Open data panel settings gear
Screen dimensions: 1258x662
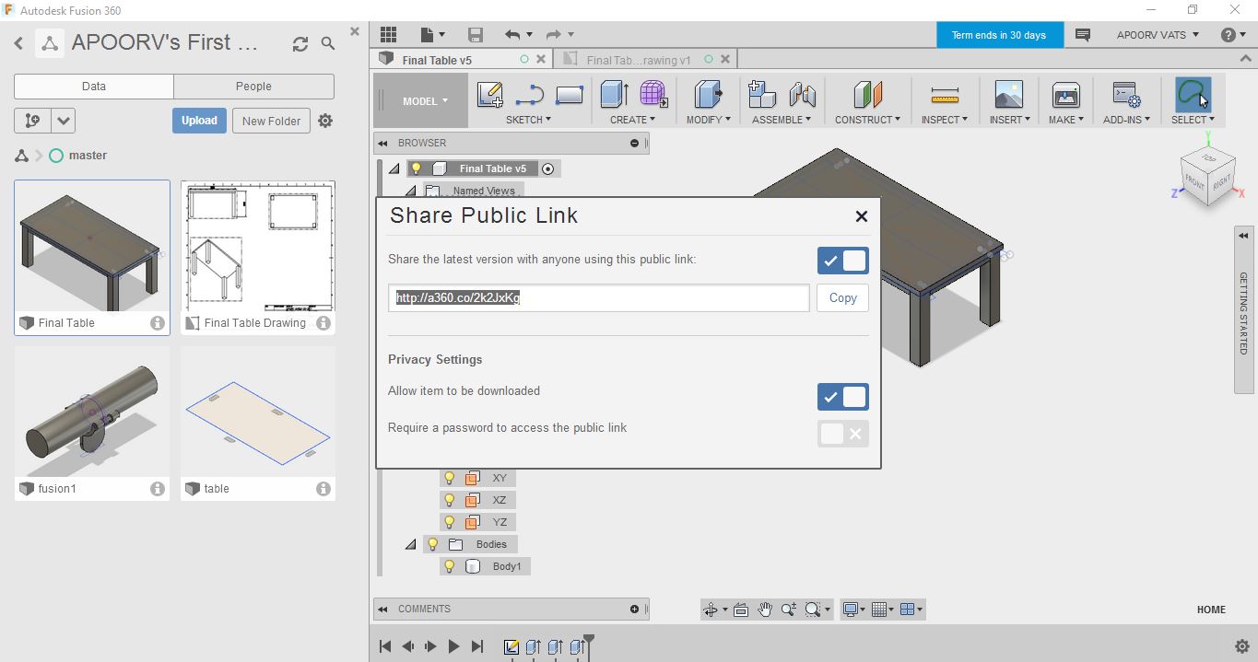click(x=325, y=121)
